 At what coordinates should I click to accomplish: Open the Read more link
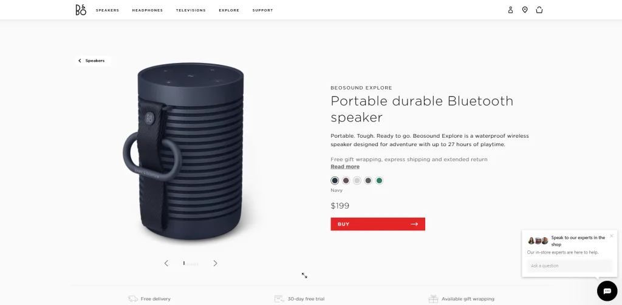click(x=345, y=167)
